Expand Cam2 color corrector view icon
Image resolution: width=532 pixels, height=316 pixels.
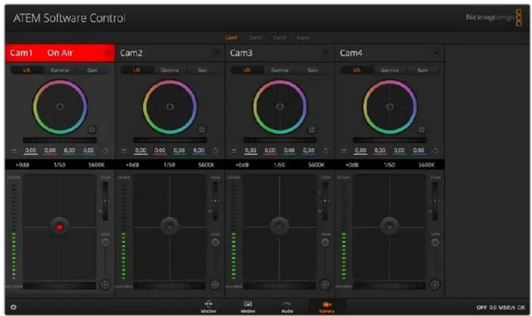(201, 129)
